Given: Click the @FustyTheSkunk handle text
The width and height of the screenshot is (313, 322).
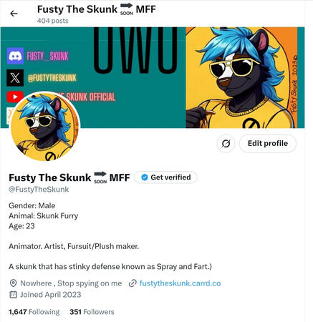Looking at the screenshot, I should tap(39, 190).
